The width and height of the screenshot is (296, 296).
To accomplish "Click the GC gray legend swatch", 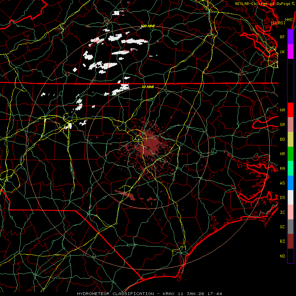I will 290,227.
